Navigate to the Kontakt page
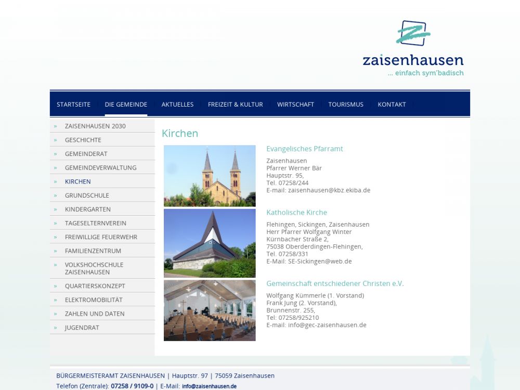Screen dimensions: 520x390 click(392, 105)
